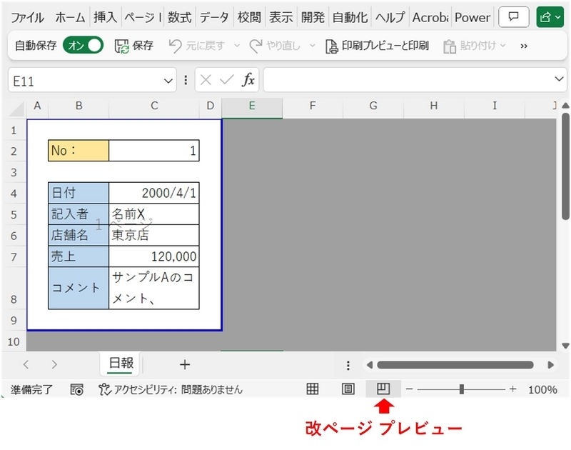The image size is (571, 450).
Task: Toggle 自動保存 (AutoSave) off
Action: 79,44
